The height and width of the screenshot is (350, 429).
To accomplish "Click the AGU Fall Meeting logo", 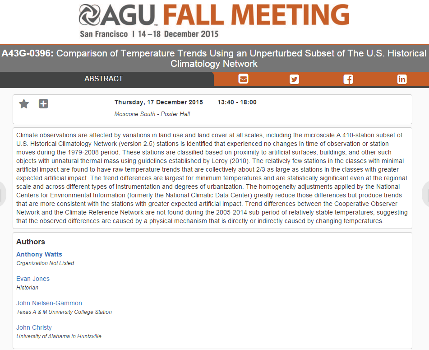I will [x=214, y=21].
